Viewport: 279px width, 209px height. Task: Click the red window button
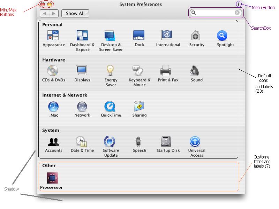pos(42,4)
